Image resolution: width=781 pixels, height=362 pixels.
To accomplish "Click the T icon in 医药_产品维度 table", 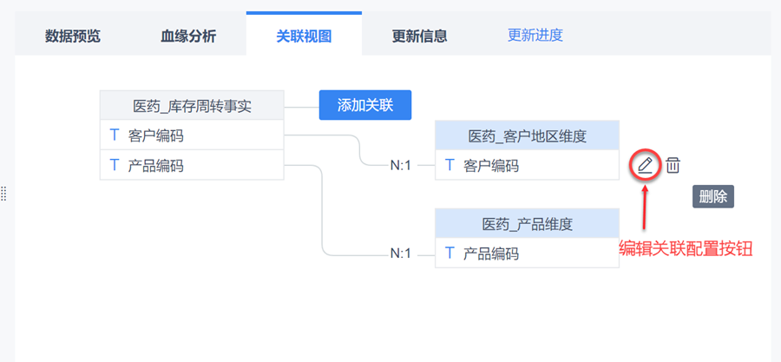I will click(x=450, y=253).
